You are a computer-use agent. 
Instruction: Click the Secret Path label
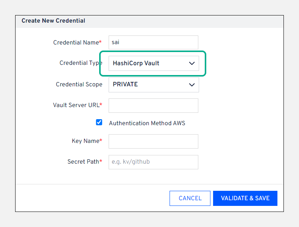pos(85,162)
